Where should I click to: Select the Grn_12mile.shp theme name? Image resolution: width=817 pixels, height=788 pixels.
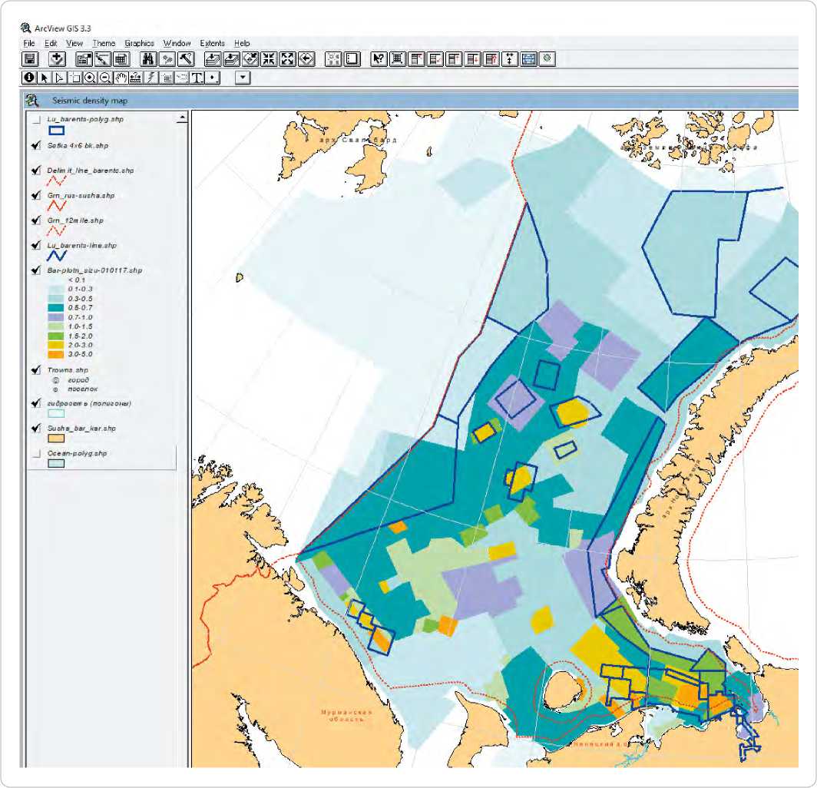coord(75,220)
